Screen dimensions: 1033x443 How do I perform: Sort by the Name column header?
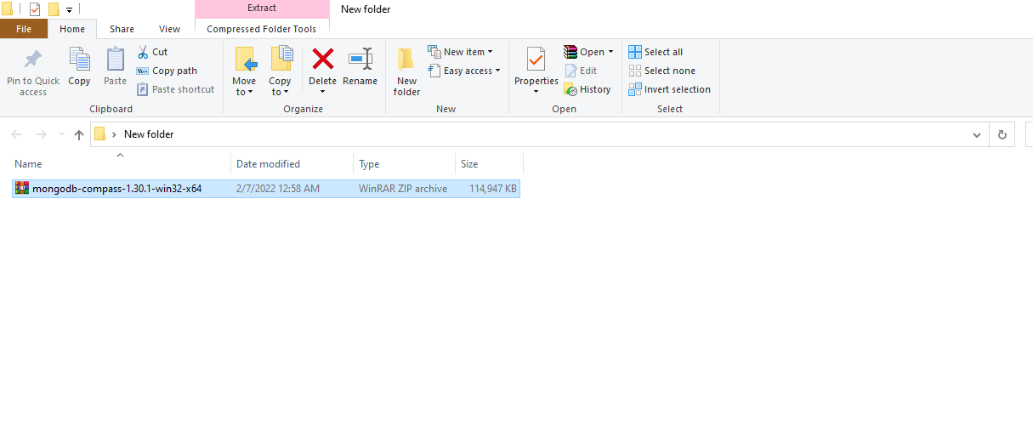click(121, 164)
